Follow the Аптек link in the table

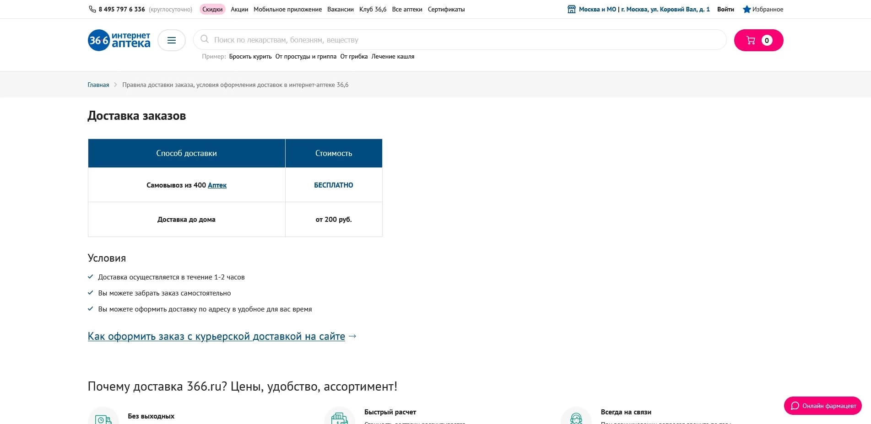[x=217, y=185]
